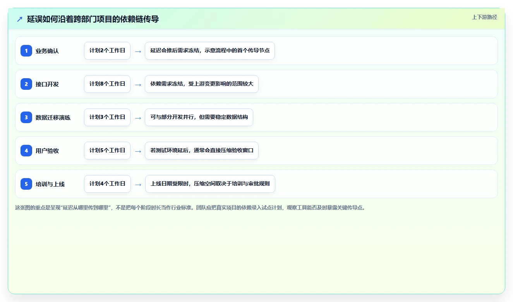Click the diagonal arrow icon beside the title
This screenshot has width=513, height=302.
[x=20, y=19]
